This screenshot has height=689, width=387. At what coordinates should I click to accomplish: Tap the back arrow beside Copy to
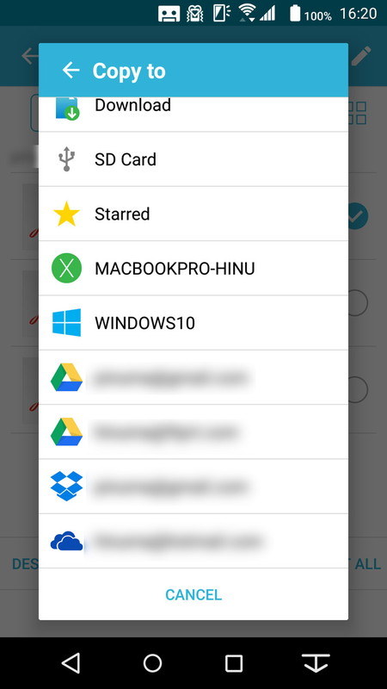[x=71, y=71]
